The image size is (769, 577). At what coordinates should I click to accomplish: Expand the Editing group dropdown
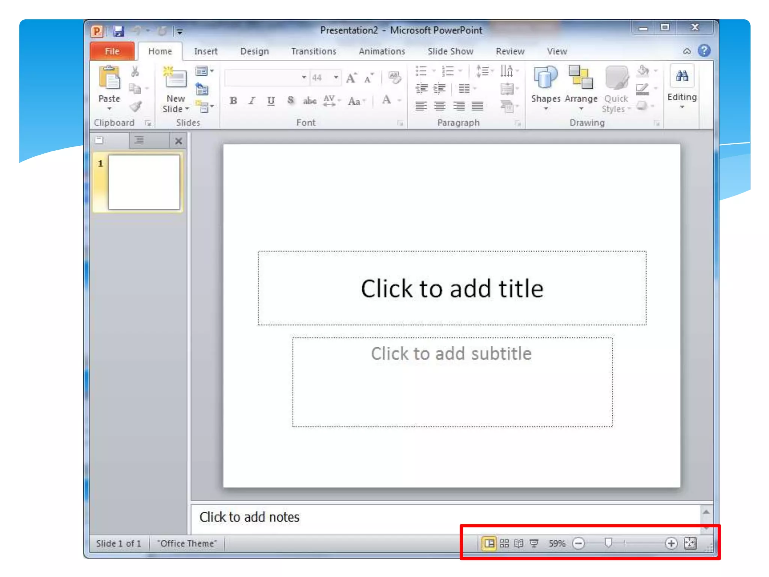[x=682, y=107]
